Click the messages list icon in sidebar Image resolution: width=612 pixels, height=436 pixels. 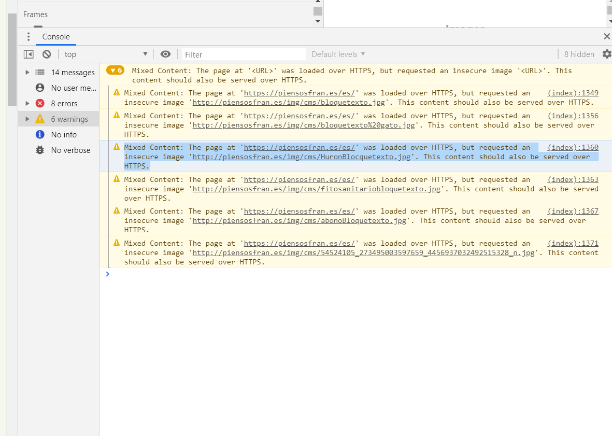(x=40, y=72)
